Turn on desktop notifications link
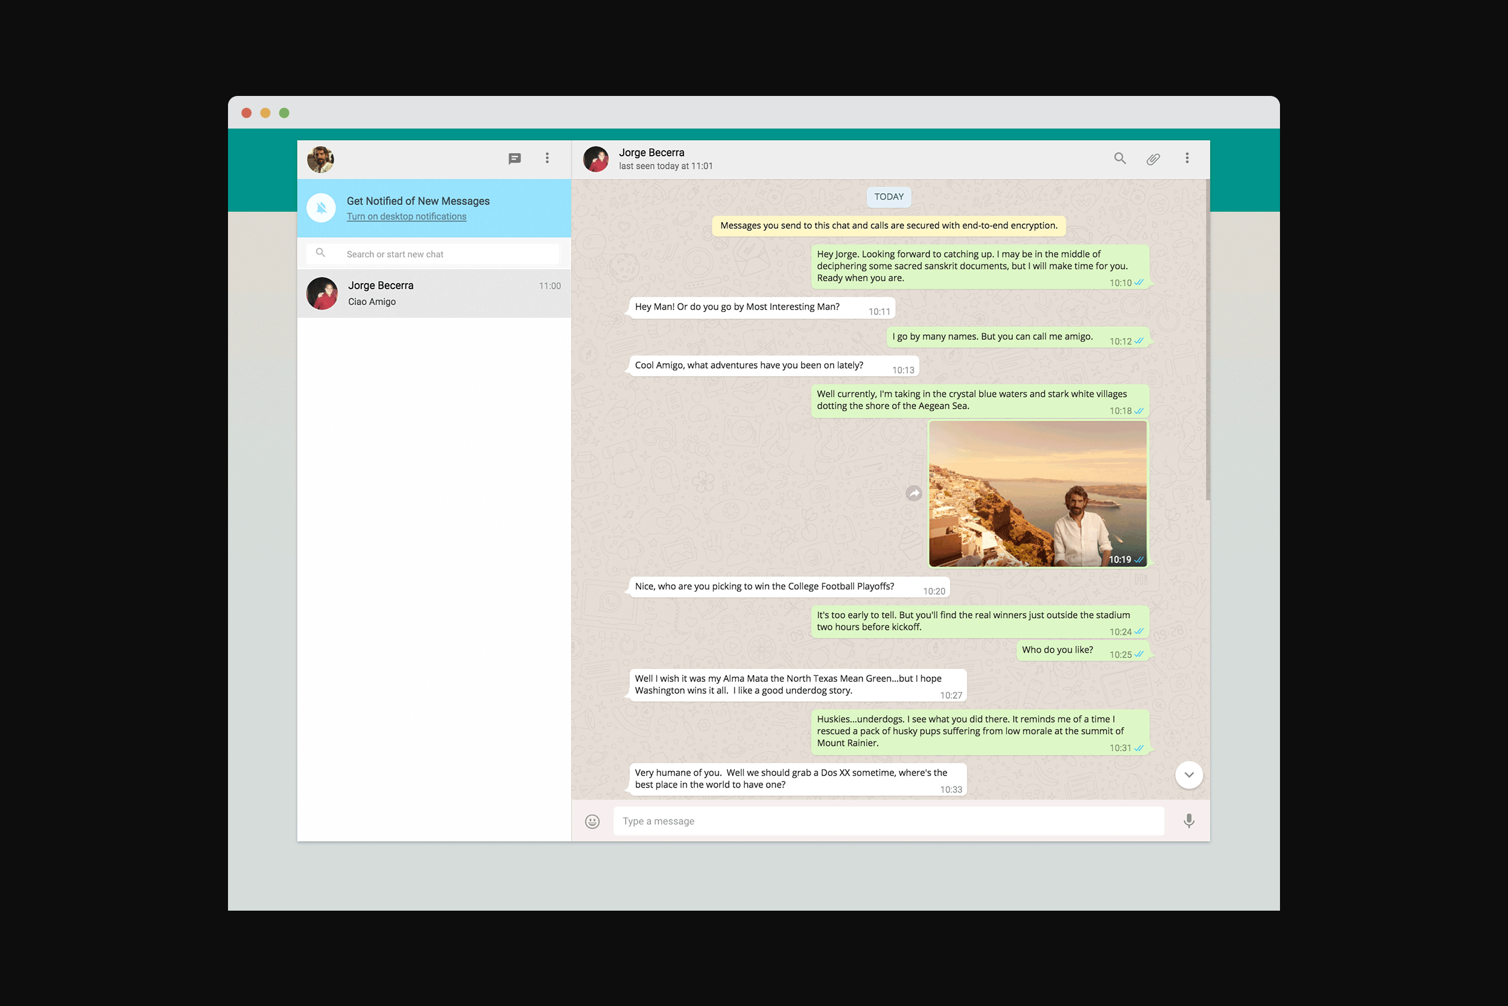Image resolution: width=1508 pixels, height=1006 pixels. point(407,217)
